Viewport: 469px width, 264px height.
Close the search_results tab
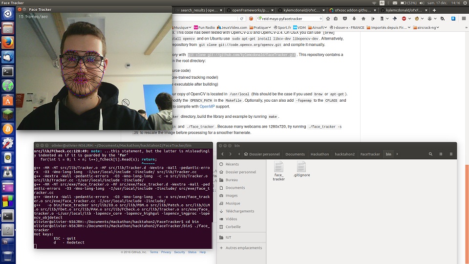(x=221, y=10)
